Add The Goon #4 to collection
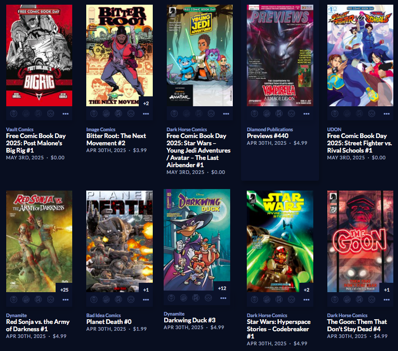Viewport: 398px width, 351px height. tap(347, 299)
